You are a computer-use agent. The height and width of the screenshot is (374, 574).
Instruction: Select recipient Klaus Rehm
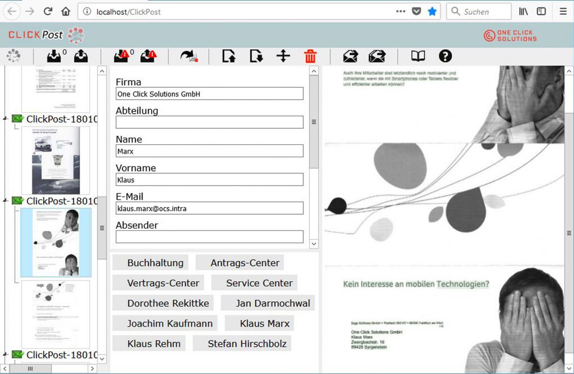coord(149,343)
